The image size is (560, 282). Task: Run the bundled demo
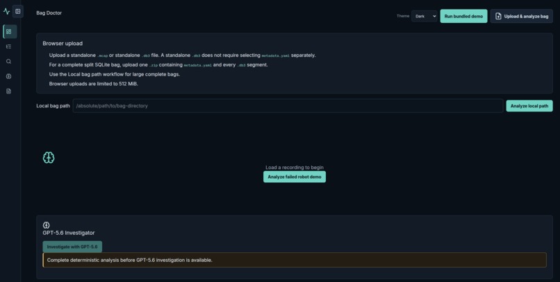pos(463,17)
